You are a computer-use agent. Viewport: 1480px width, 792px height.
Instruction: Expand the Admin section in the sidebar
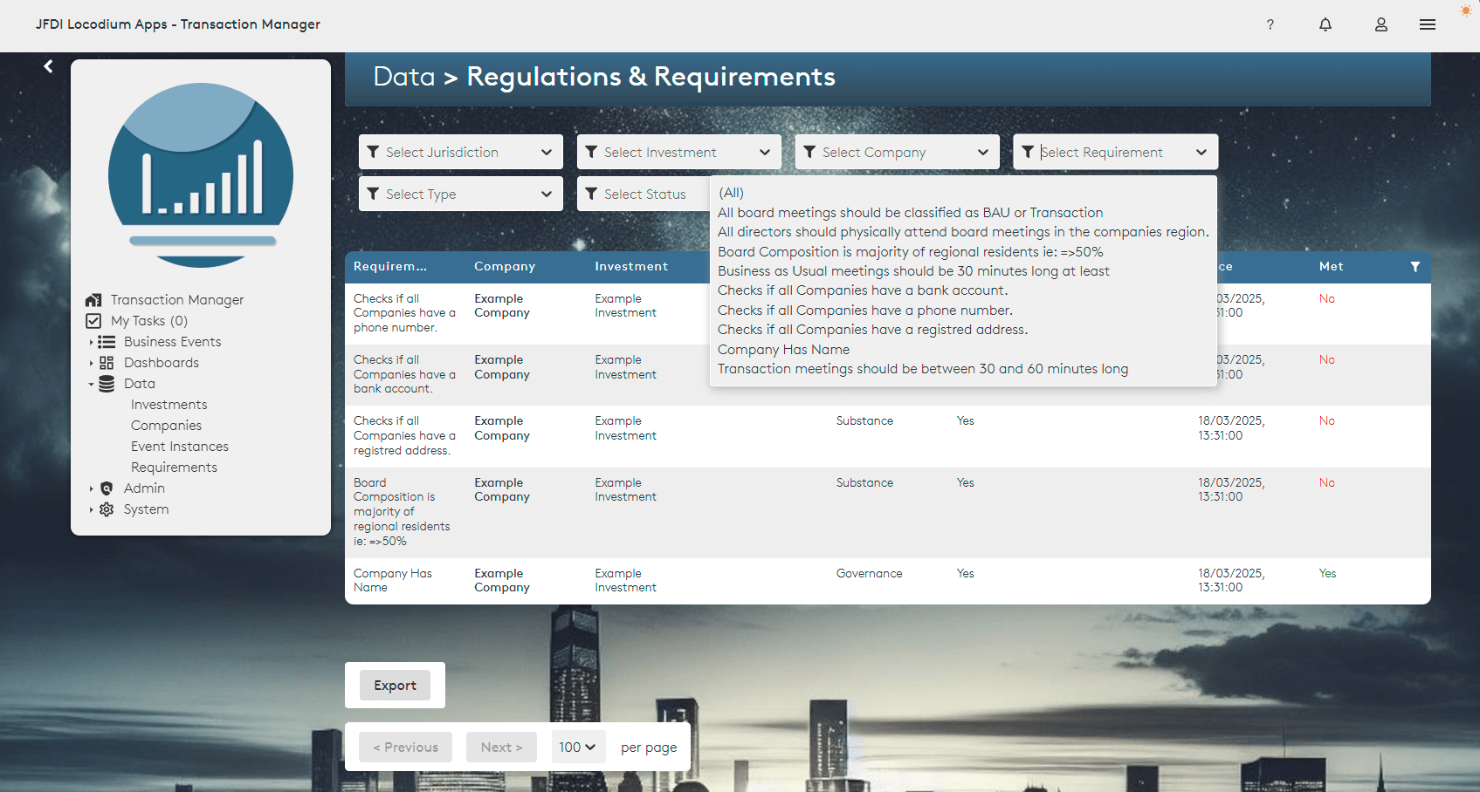tap(93, 488)
